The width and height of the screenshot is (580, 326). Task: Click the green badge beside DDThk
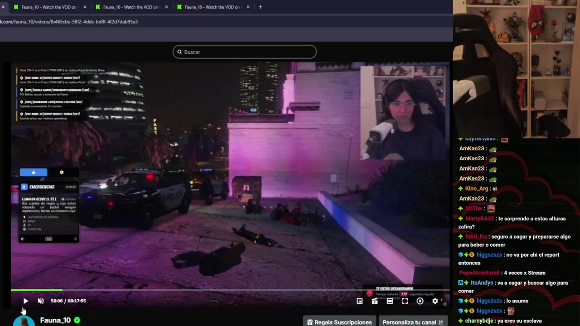click(461, 209)
